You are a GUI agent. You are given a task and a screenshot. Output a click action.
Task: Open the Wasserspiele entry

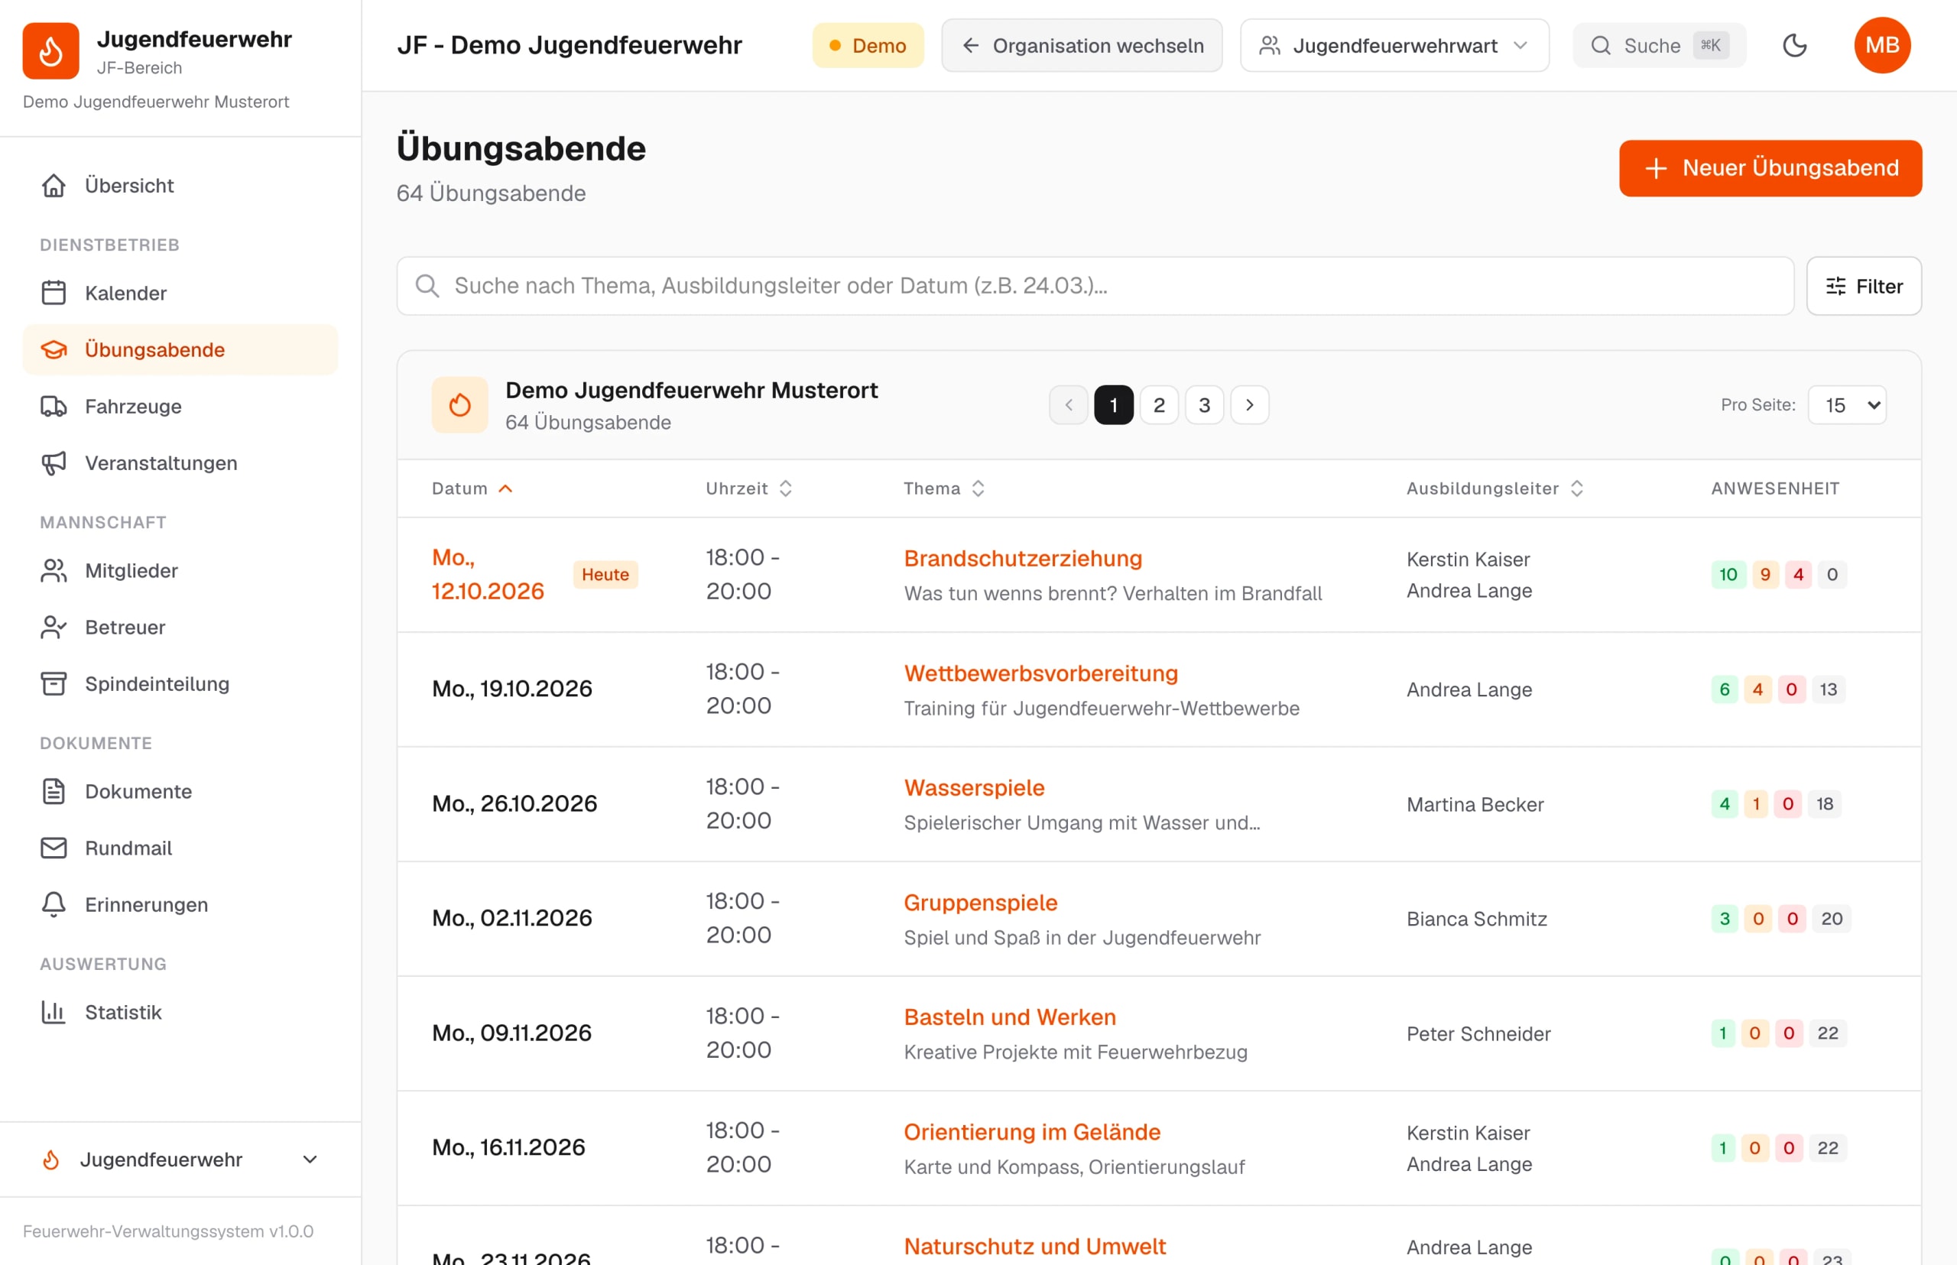(x=974, y=788)
